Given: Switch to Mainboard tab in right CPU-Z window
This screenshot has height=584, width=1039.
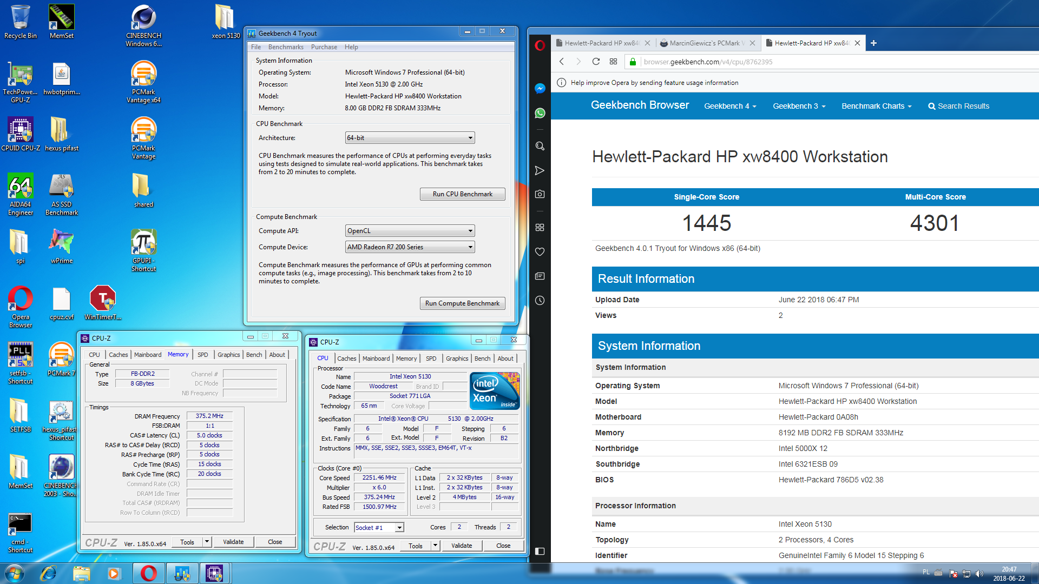Looking at the screenshot, I should pyautogui.click(x=376, y=359).
